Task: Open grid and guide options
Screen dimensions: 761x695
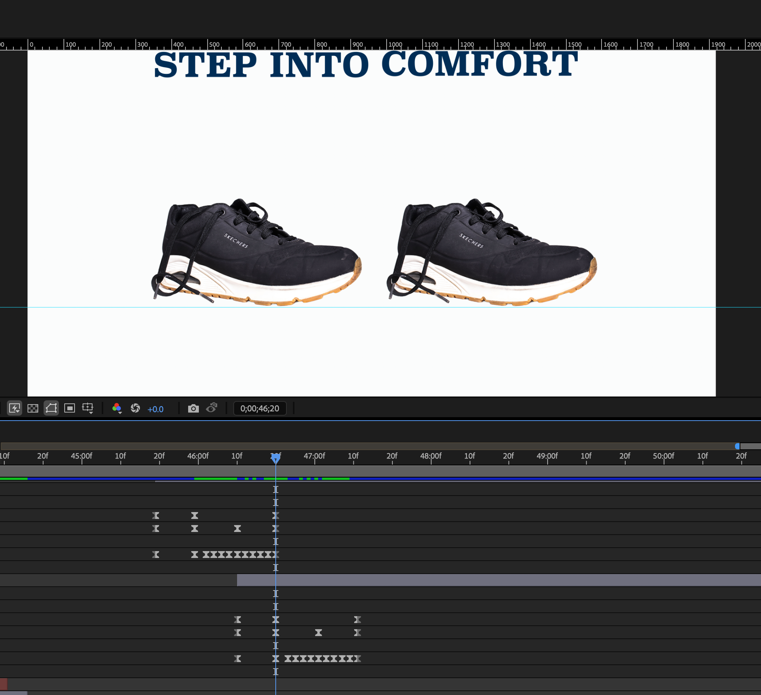Action: tap(88, 408)
